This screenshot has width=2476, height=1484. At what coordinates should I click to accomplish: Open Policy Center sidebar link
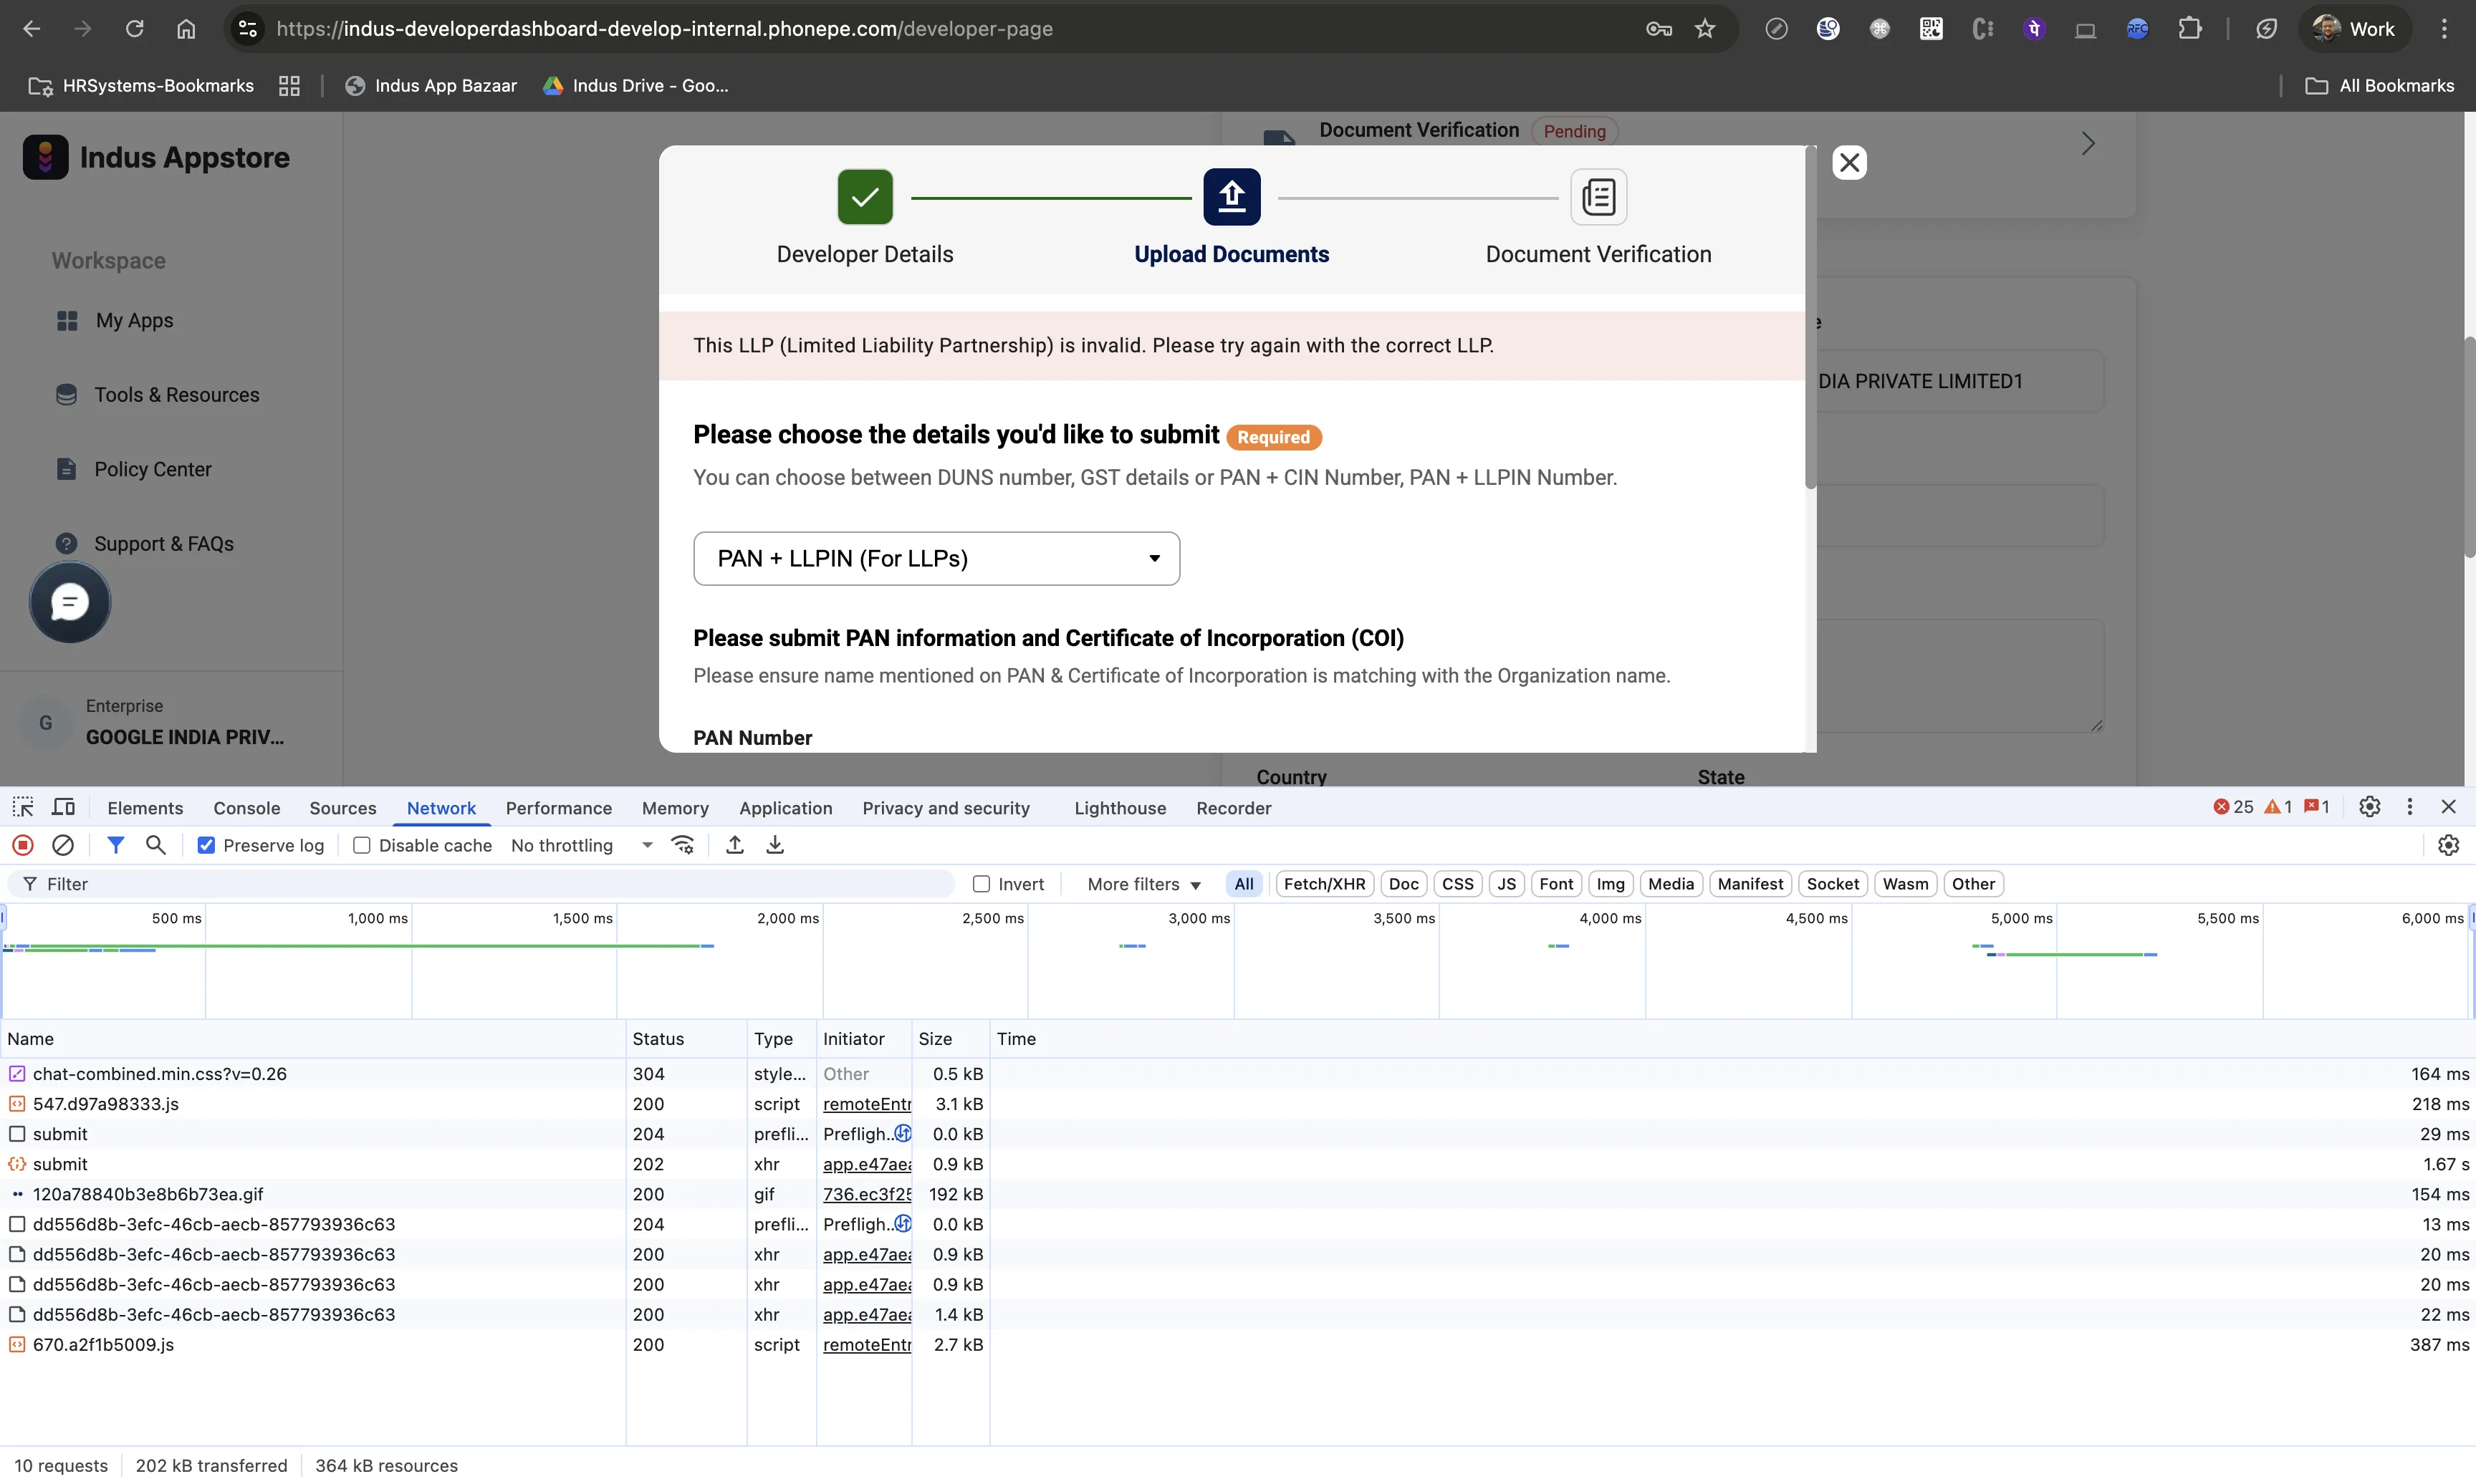pos(152,469)
